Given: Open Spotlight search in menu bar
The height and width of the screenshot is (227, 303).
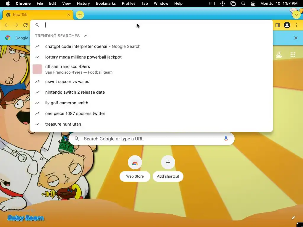Looking at the screenshot, I should 243,4.
